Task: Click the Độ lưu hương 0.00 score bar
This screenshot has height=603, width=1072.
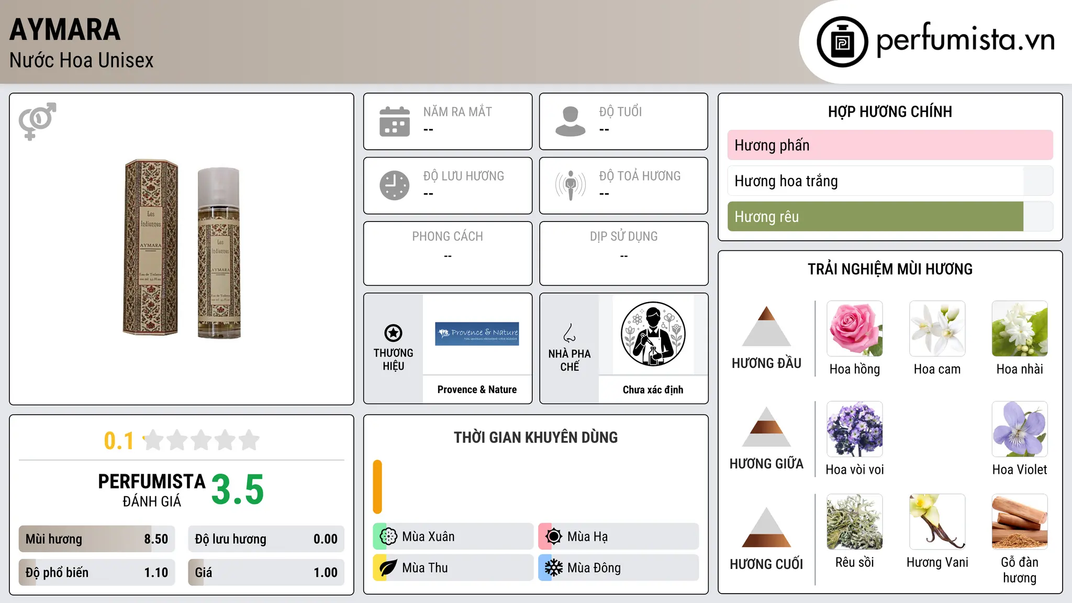Action: 266,539
